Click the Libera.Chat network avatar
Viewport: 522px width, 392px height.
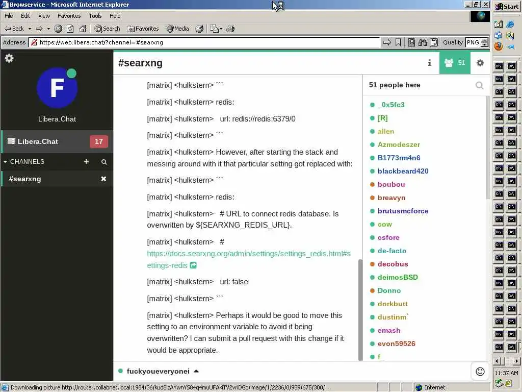[x=57, y=88]
